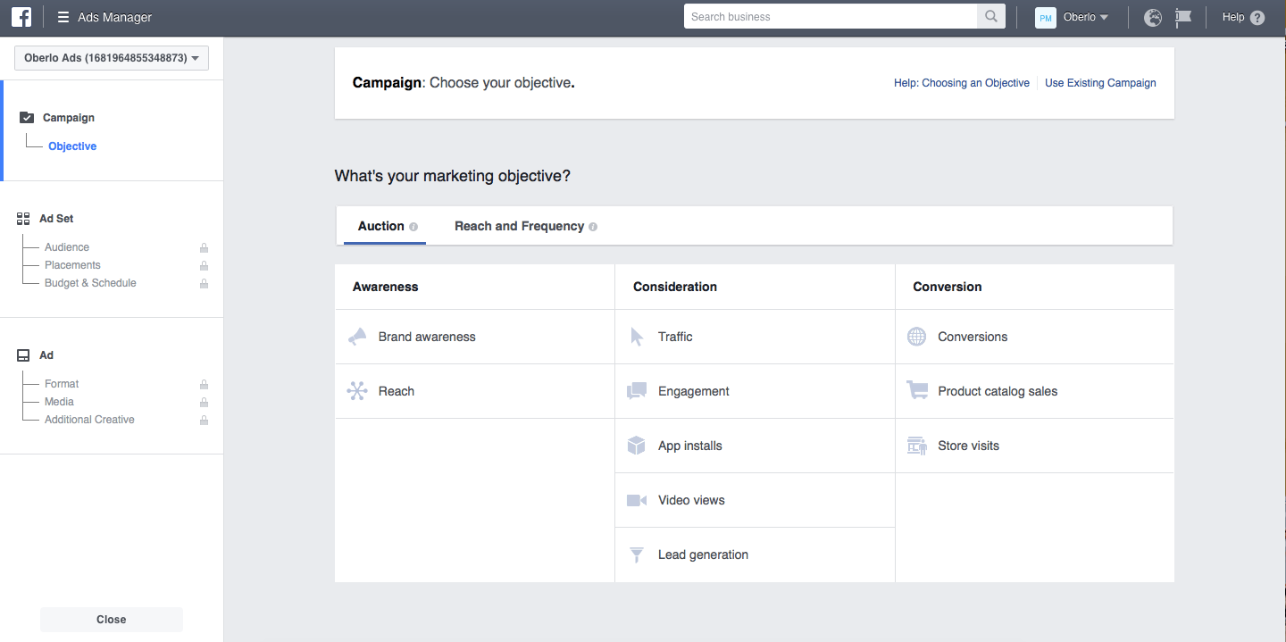The image size is (1286, 642).
Task: Expand the Oberlo business account menu
Action: [1087, 17]
